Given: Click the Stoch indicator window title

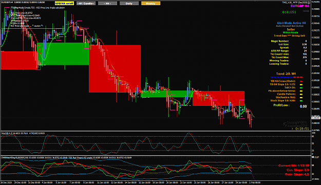Looking at the screenshot, I should pos(23,134).
